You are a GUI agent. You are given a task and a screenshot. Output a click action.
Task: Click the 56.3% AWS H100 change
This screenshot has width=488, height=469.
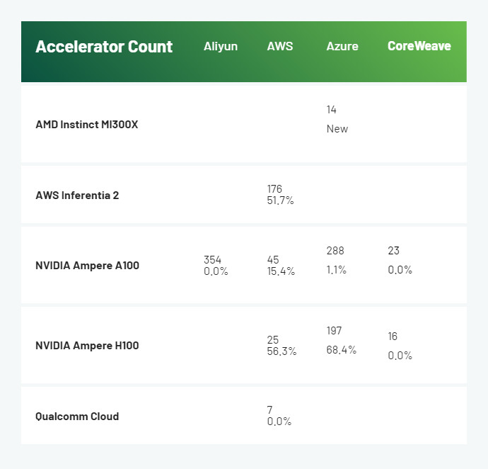(x=281, y=351)
